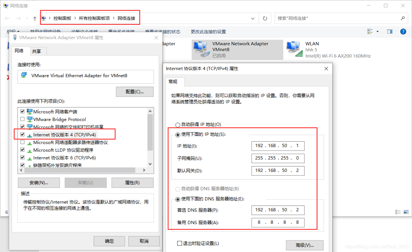Viewport: 412px width, 252px height.
Task: Click the back navigation arrow
Action: pos(7,18)
